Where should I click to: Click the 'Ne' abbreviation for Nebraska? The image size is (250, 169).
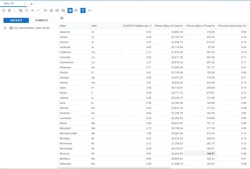[105, 164]
